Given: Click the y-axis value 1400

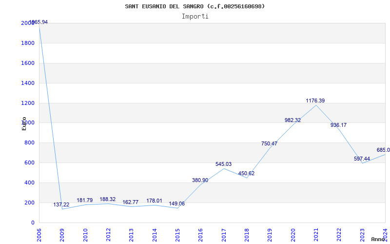Looking at the screenshot, I should [28, 83].
